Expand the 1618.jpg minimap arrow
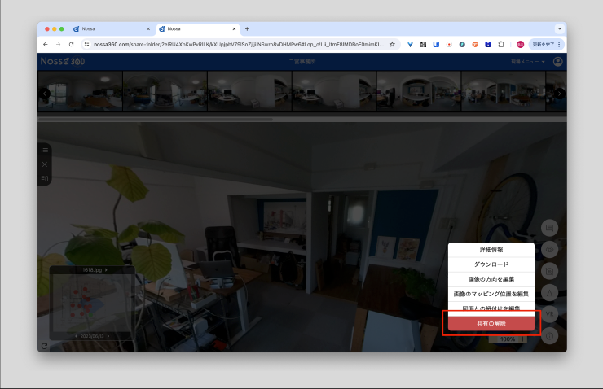Viewport: 603px width, 389px height. 106,270
